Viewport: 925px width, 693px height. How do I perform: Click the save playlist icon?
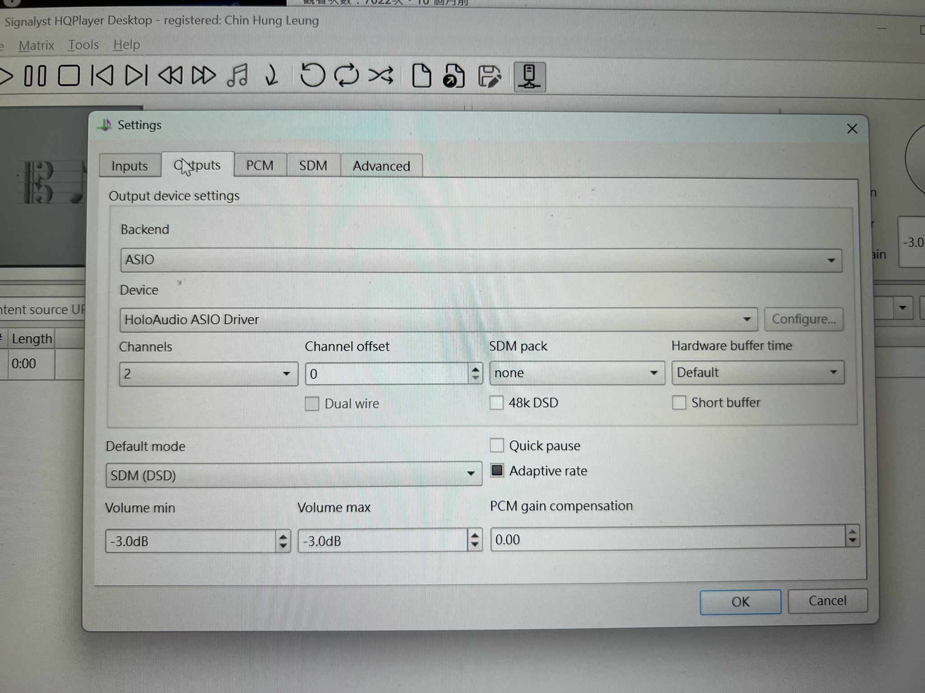(x=489, y=76)
